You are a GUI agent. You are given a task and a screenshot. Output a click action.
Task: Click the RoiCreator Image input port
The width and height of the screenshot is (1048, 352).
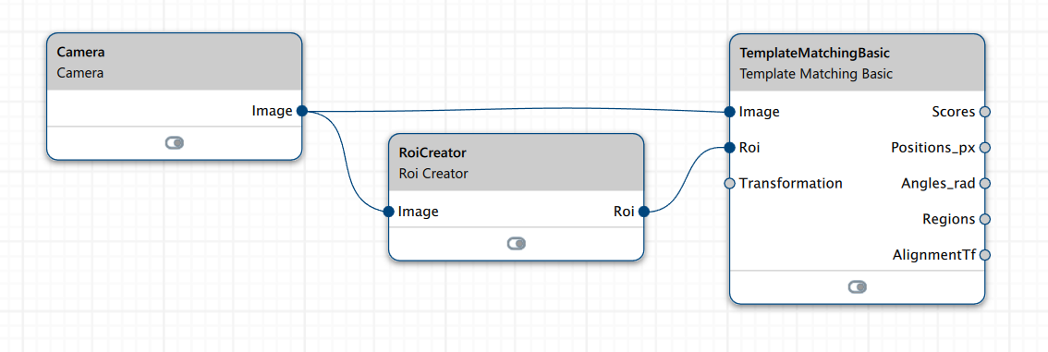click(x=389, y=212)
